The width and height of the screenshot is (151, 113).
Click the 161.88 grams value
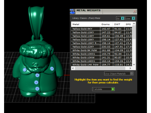(x=106, y=50)
